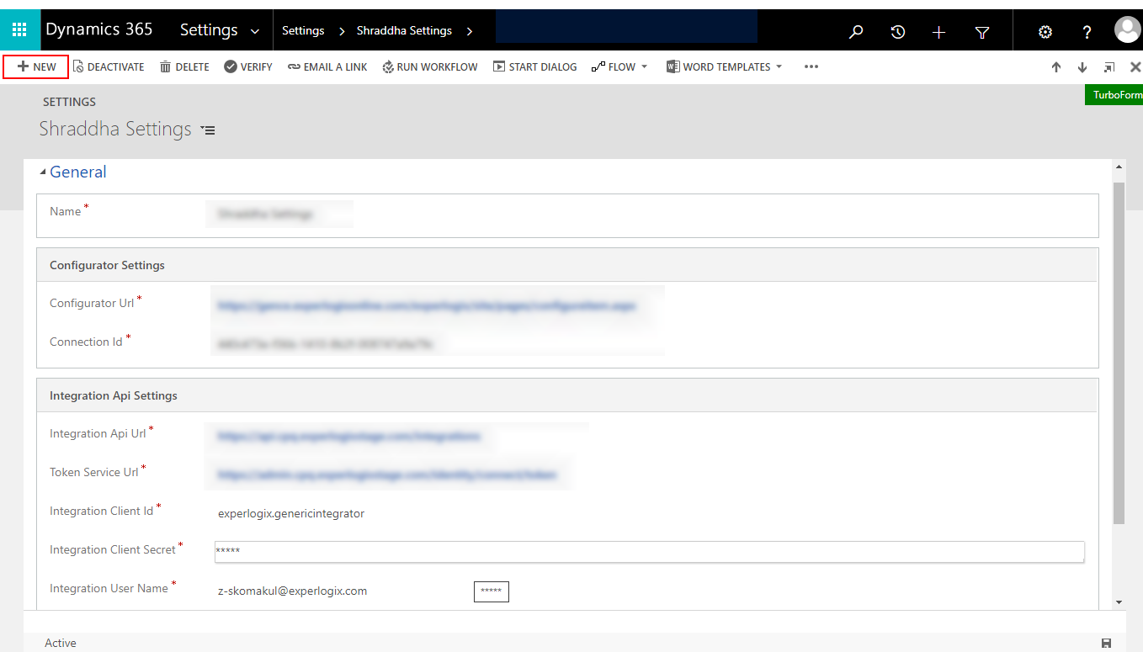Click the Integration Client Secret field
The width and height of the screenshot is (1143, 652).
[649, 551]
